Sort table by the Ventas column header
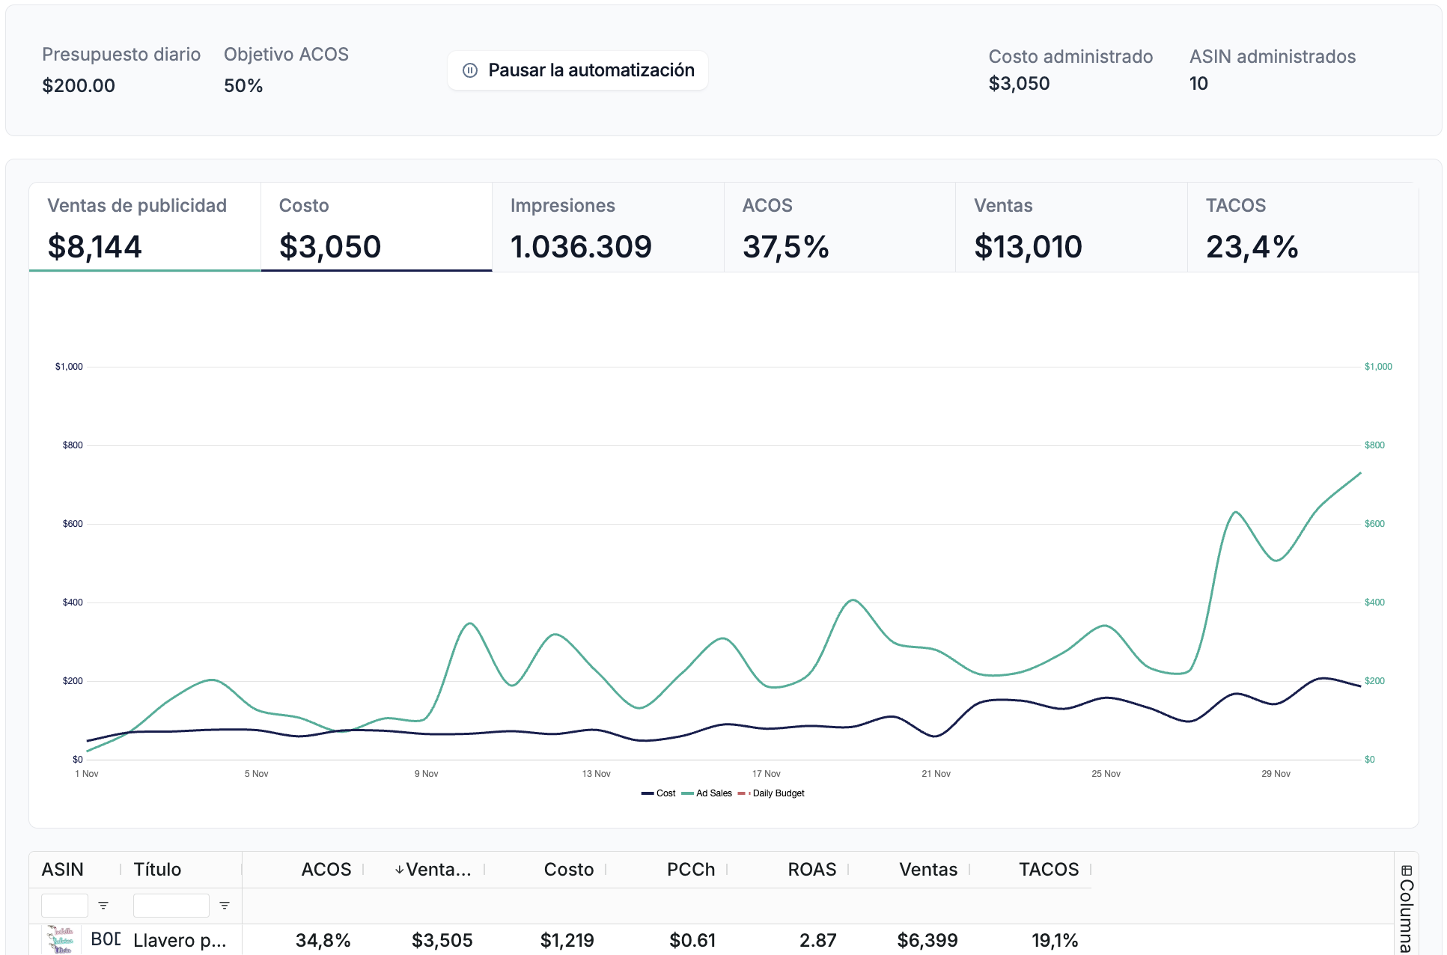Screen dimensions: 1447x955 click(928, 870)
